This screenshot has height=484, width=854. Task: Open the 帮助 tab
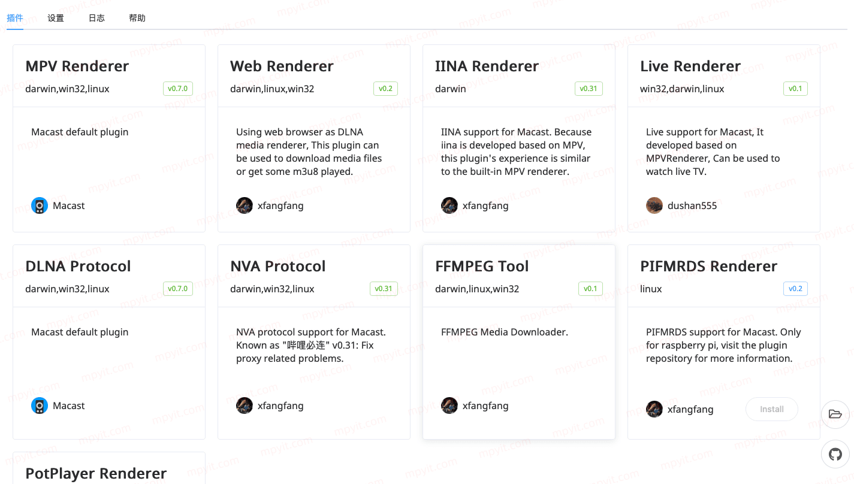137,18
